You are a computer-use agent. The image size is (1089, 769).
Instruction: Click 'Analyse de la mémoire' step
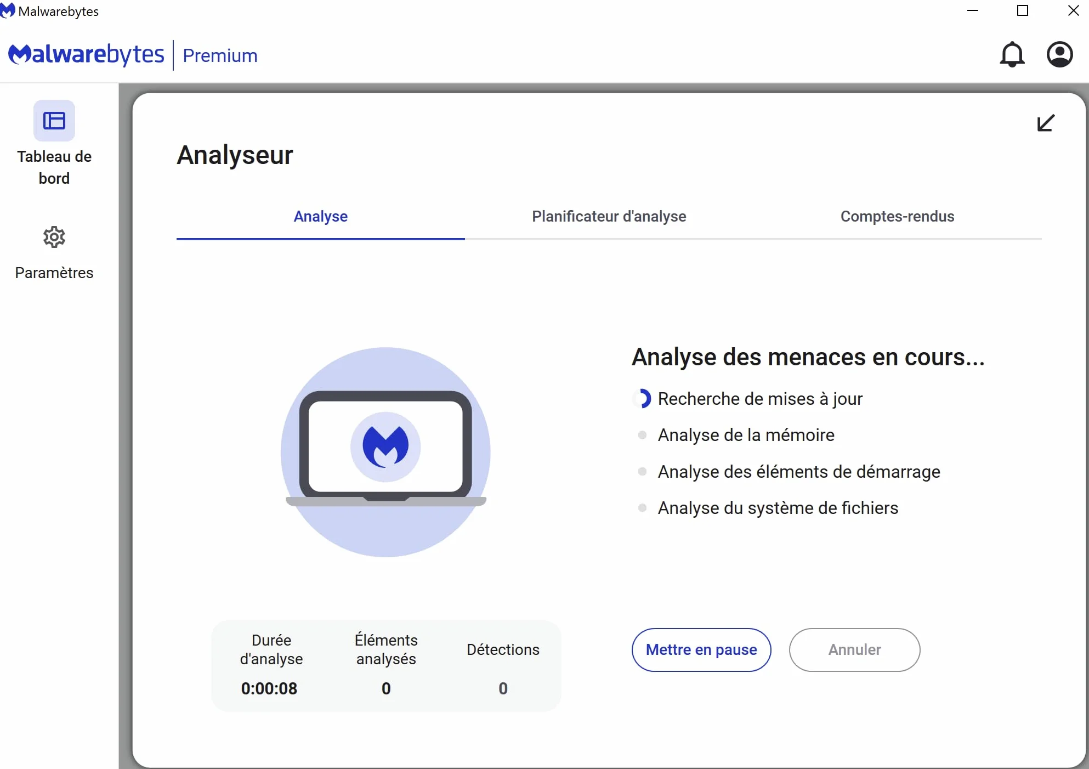click(746, 435)
